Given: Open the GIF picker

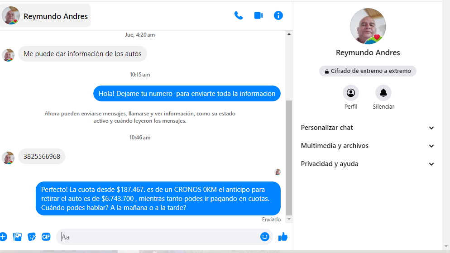Looking at the screenshot, I should [46, 237].
